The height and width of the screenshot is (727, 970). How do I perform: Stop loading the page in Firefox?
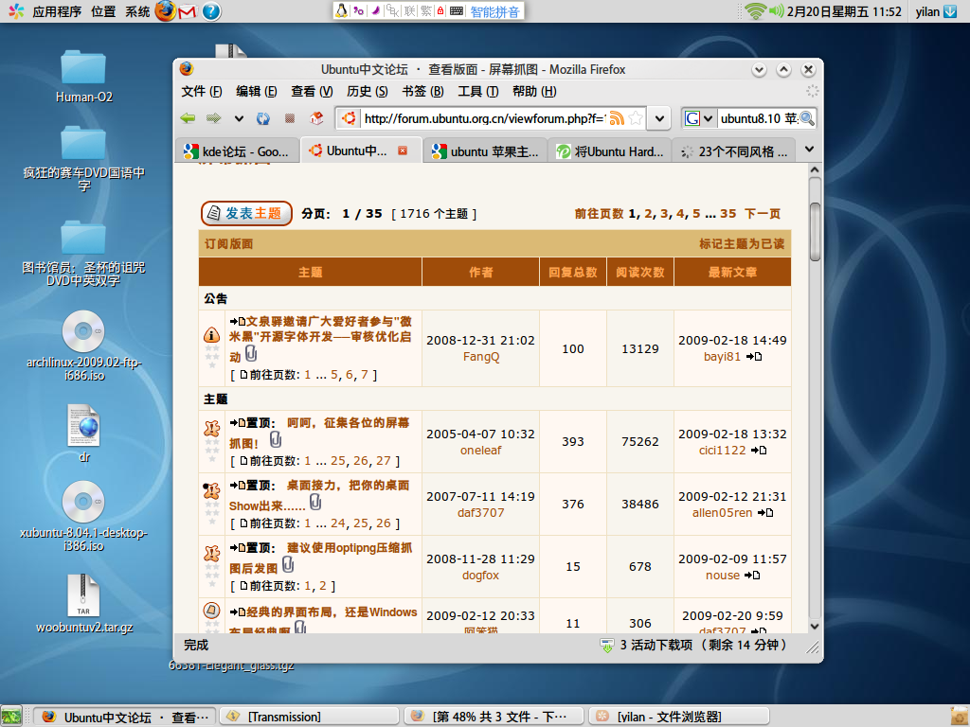pyautogui.click(x=290, y=118)
